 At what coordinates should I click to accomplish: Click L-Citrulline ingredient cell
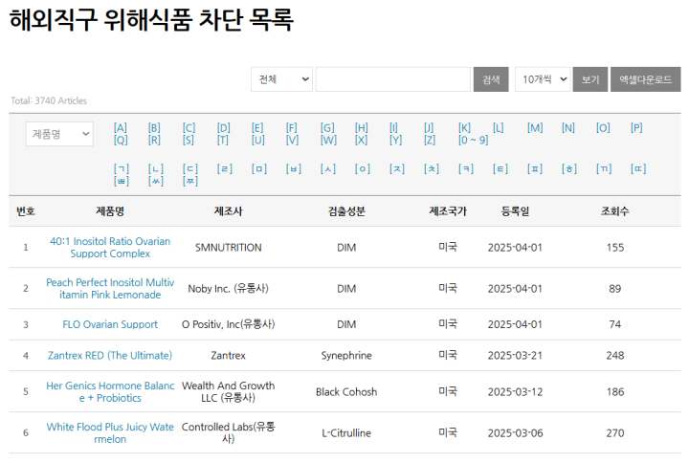click(346, 433)
